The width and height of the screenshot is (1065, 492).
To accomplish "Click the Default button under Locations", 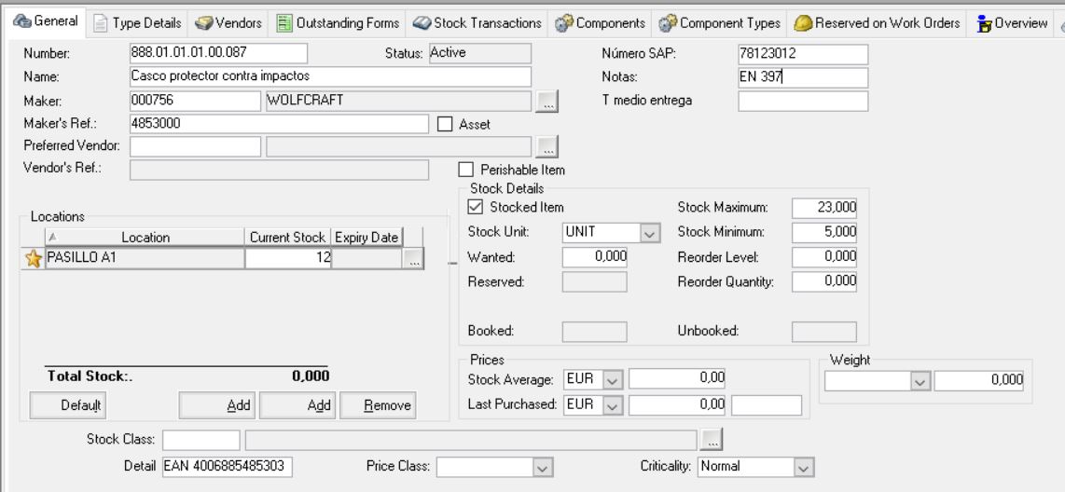I will pos(68,405).
